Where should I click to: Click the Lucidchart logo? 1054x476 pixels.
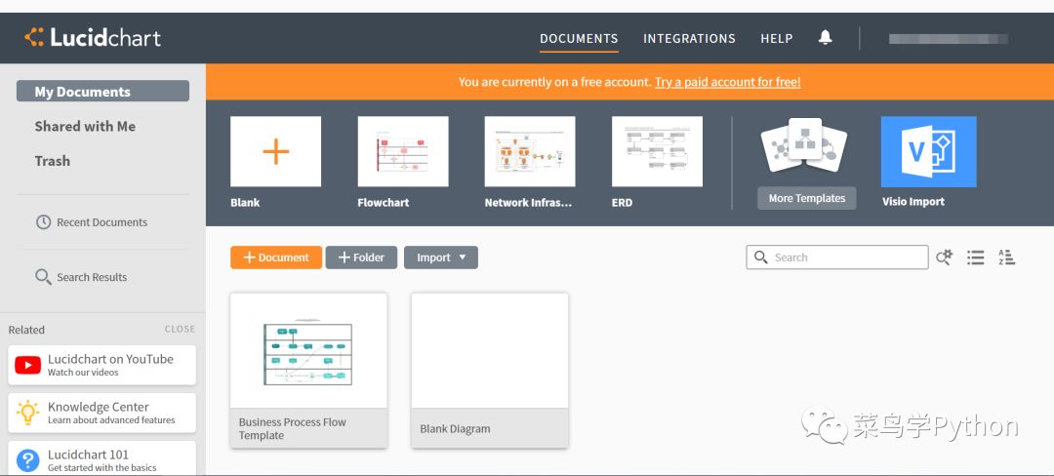point(93,38)
